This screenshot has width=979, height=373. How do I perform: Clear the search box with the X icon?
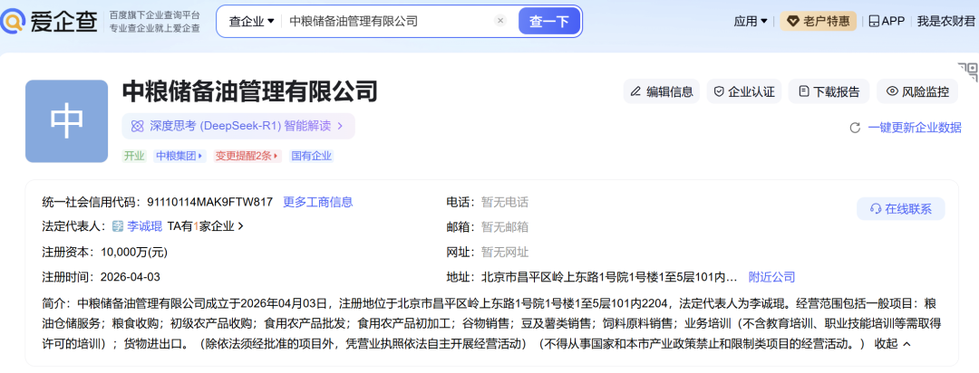[x=500, y=21]
